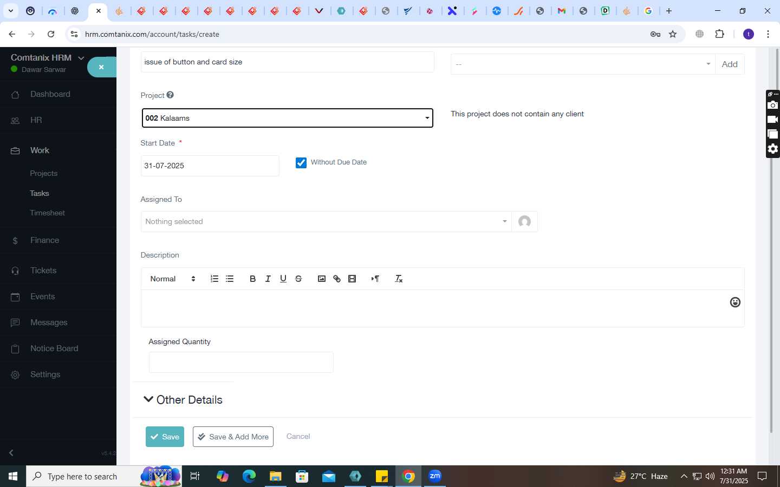780x487 pixels.
Task: Open settings gear on right edge widget
Action: [x=773, y=149]
